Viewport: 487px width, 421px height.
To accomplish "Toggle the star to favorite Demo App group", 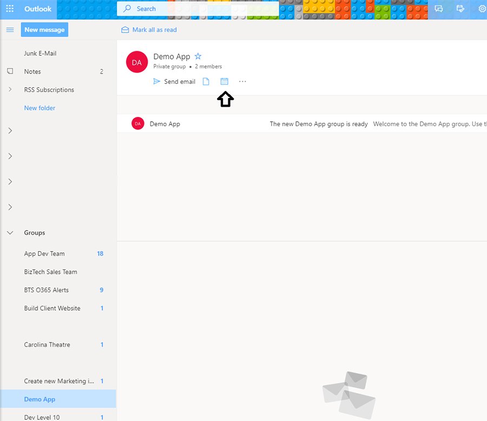I will point(198,56).
